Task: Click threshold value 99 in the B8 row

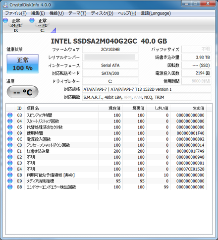Action: point(166,187)
